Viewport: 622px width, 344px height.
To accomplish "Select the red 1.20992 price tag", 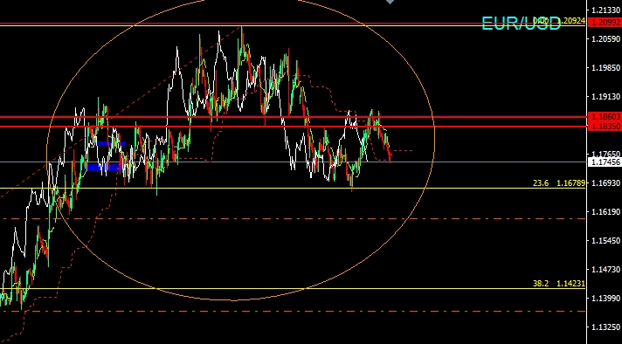I will pyautogui.click(x=605, y=23).
